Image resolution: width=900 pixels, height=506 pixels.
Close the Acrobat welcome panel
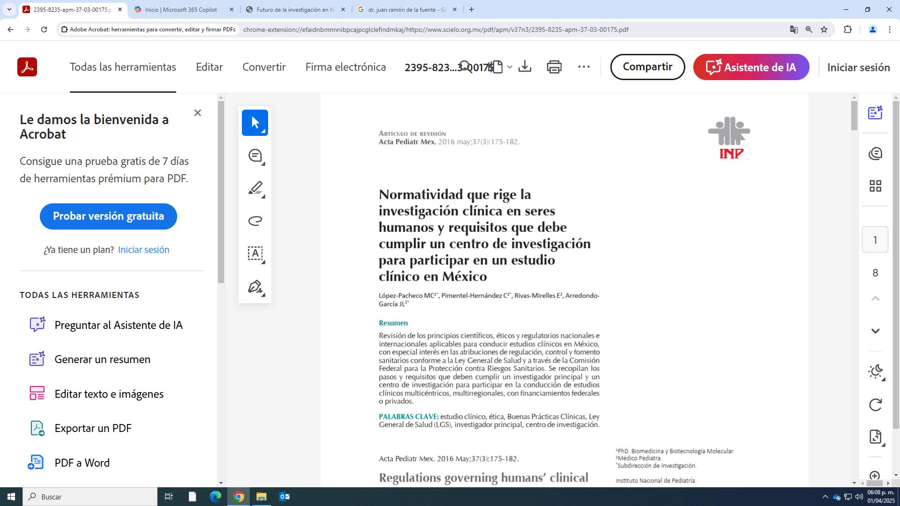point(197,113)
